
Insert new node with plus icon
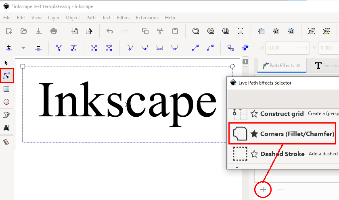9,48
